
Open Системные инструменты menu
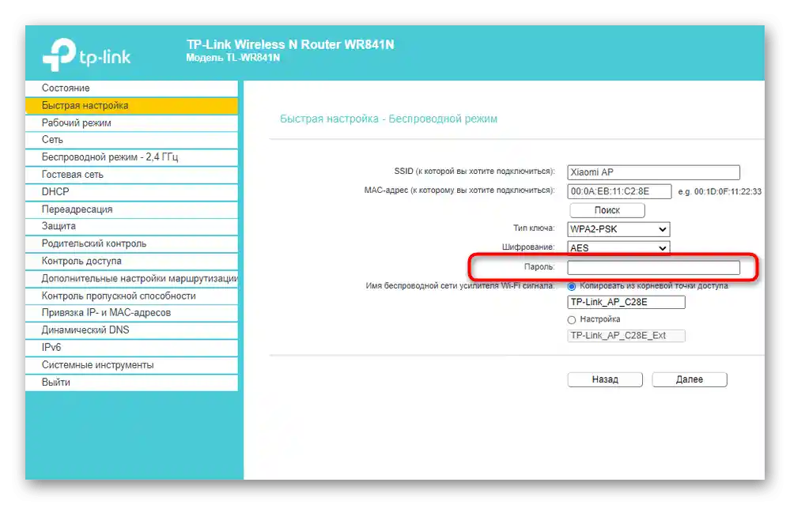pyautogui.click(x=131, y=365)
